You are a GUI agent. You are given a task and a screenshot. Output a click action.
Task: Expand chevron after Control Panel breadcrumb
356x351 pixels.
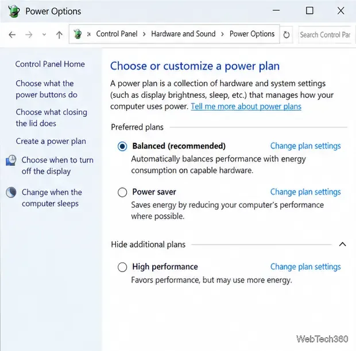tap(144, 35)
